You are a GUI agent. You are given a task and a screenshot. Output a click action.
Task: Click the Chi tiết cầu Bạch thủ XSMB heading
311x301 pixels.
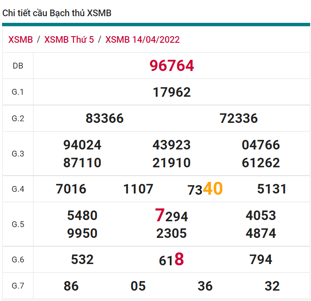(x=57, y=13)
